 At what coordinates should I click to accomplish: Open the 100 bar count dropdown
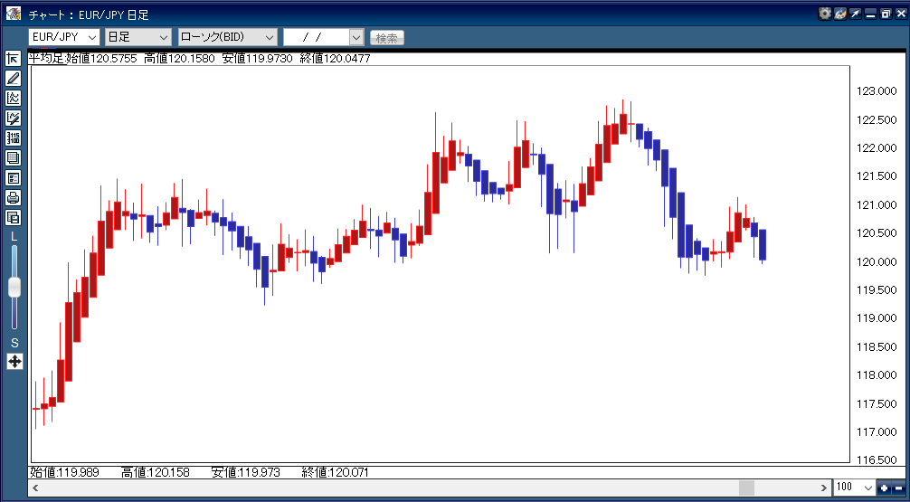854,488
